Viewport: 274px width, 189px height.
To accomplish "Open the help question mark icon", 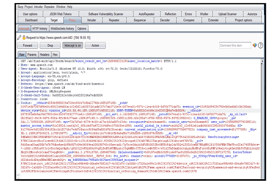I will pos(260,45).
